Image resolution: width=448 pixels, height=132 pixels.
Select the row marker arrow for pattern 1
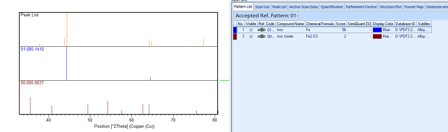235,30
